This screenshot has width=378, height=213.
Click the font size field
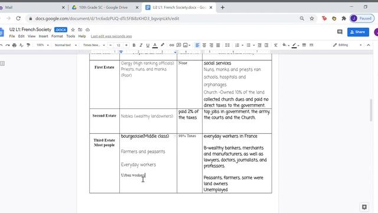(x=118, y=45)
